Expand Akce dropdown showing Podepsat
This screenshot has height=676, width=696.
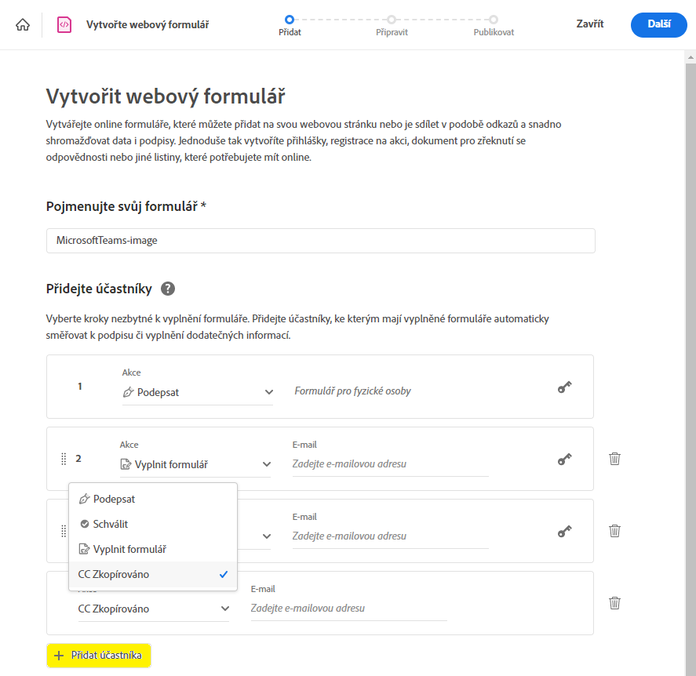click(x=198, y=392)
